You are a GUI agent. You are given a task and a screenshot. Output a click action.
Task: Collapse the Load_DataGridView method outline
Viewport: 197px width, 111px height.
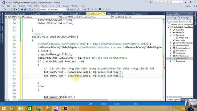coord(22,37)
